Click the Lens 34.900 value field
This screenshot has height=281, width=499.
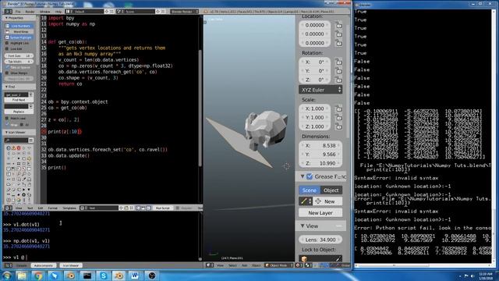point(320,240)
